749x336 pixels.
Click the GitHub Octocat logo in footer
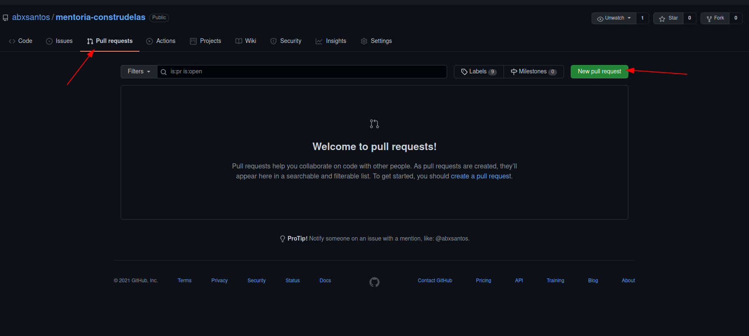click(x=374, y=282)
